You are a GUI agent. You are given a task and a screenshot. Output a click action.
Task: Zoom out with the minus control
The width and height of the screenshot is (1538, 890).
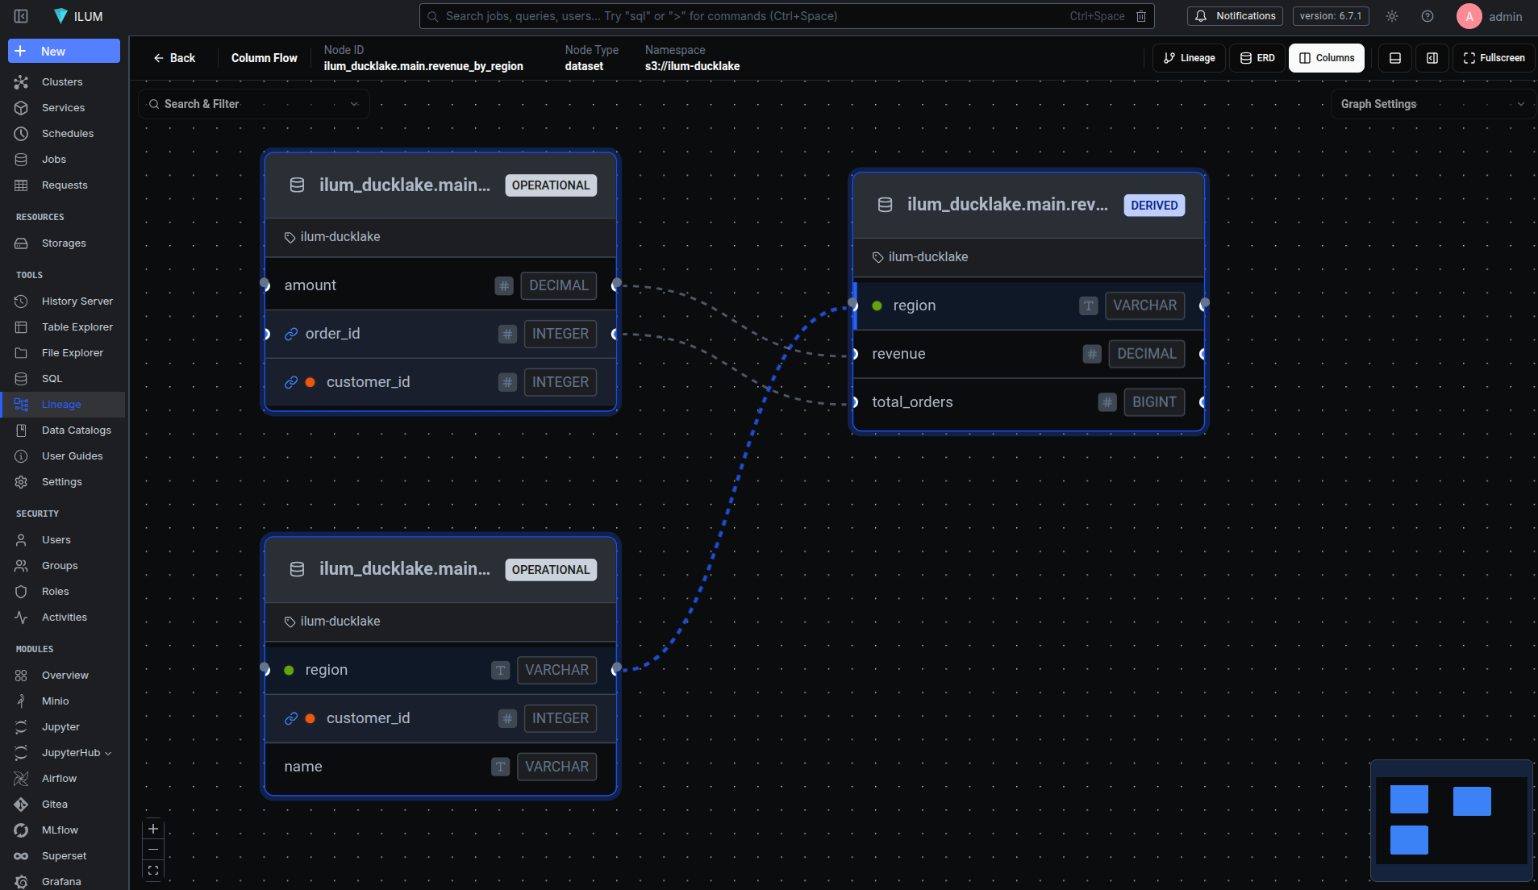pyautogui.click(x=153, y=850)
